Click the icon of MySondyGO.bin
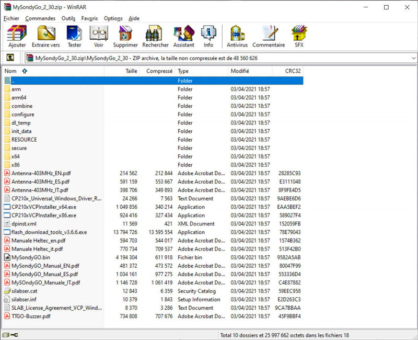 point(7,257)
